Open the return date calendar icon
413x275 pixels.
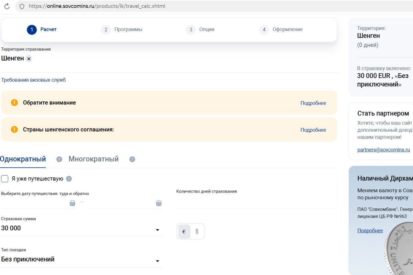tap(159, 203)
